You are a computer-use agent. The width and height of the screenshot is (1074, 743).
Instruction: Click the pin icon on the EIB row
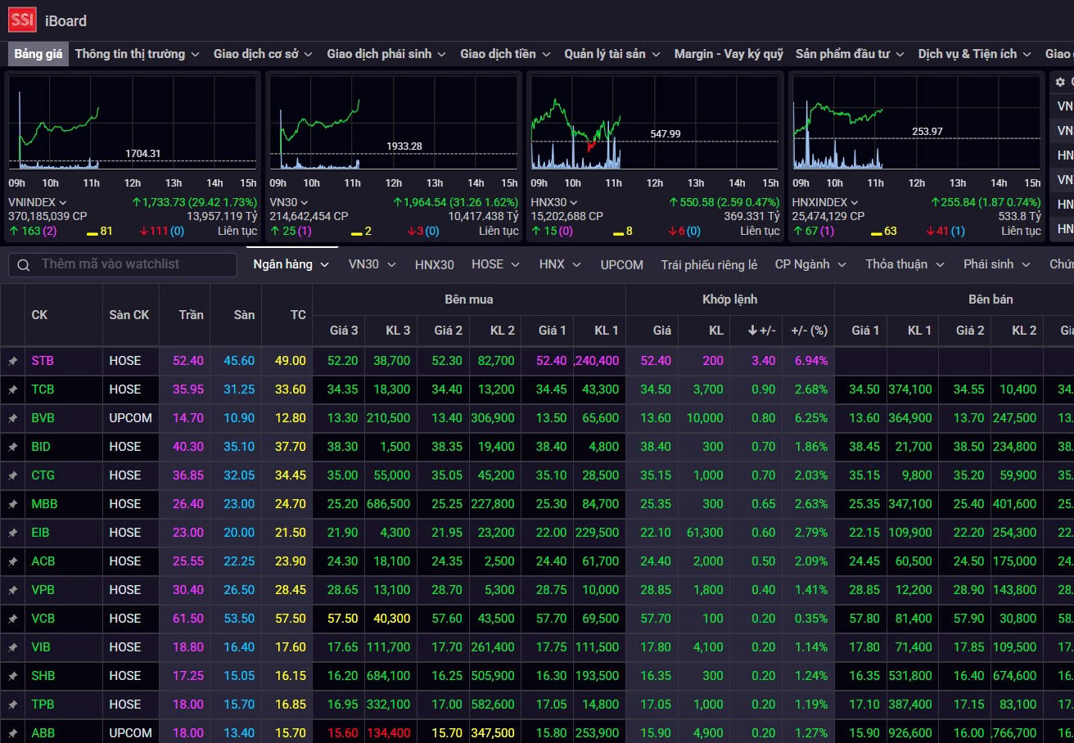click(x=12, y=533)
